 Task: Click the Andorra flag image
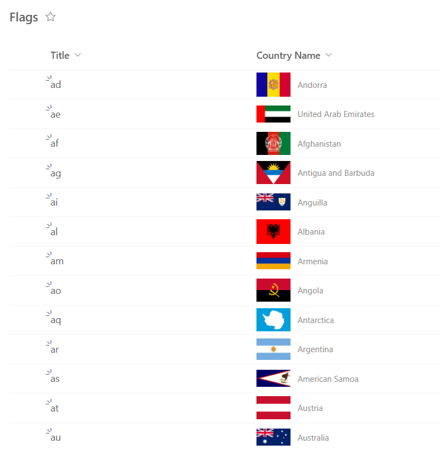273,85
